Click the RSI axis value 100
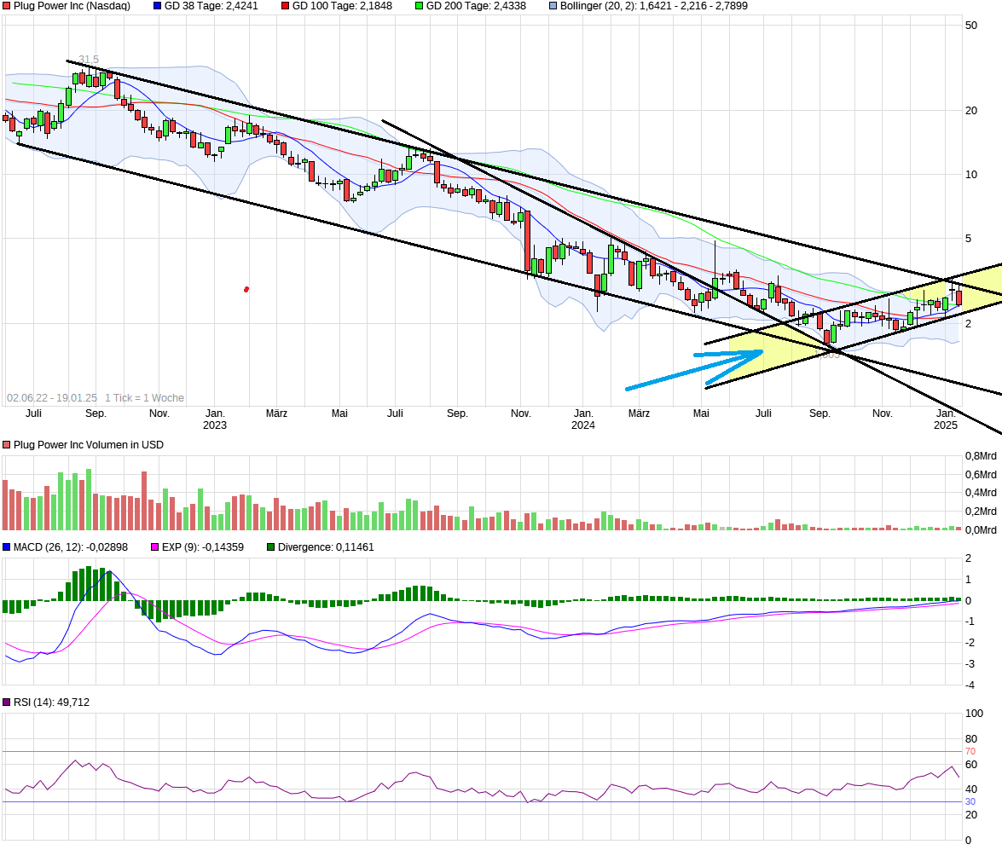Screen dimensions: 1002x850 pyautogui.click(x=974, y=714)
